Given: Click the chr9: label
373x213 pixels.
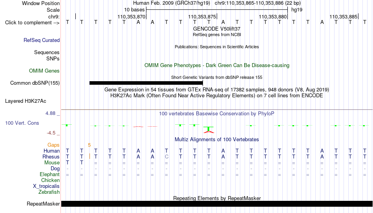Looking at the screenshot, I should [x=54, y=16].
